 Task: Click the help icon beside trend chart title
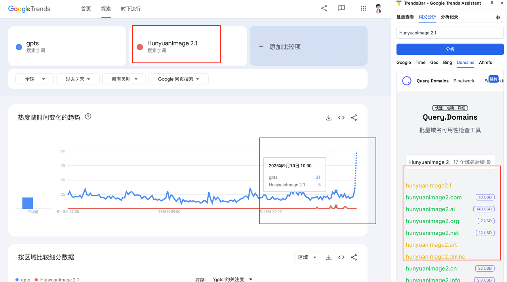click(x=88, y=116)
